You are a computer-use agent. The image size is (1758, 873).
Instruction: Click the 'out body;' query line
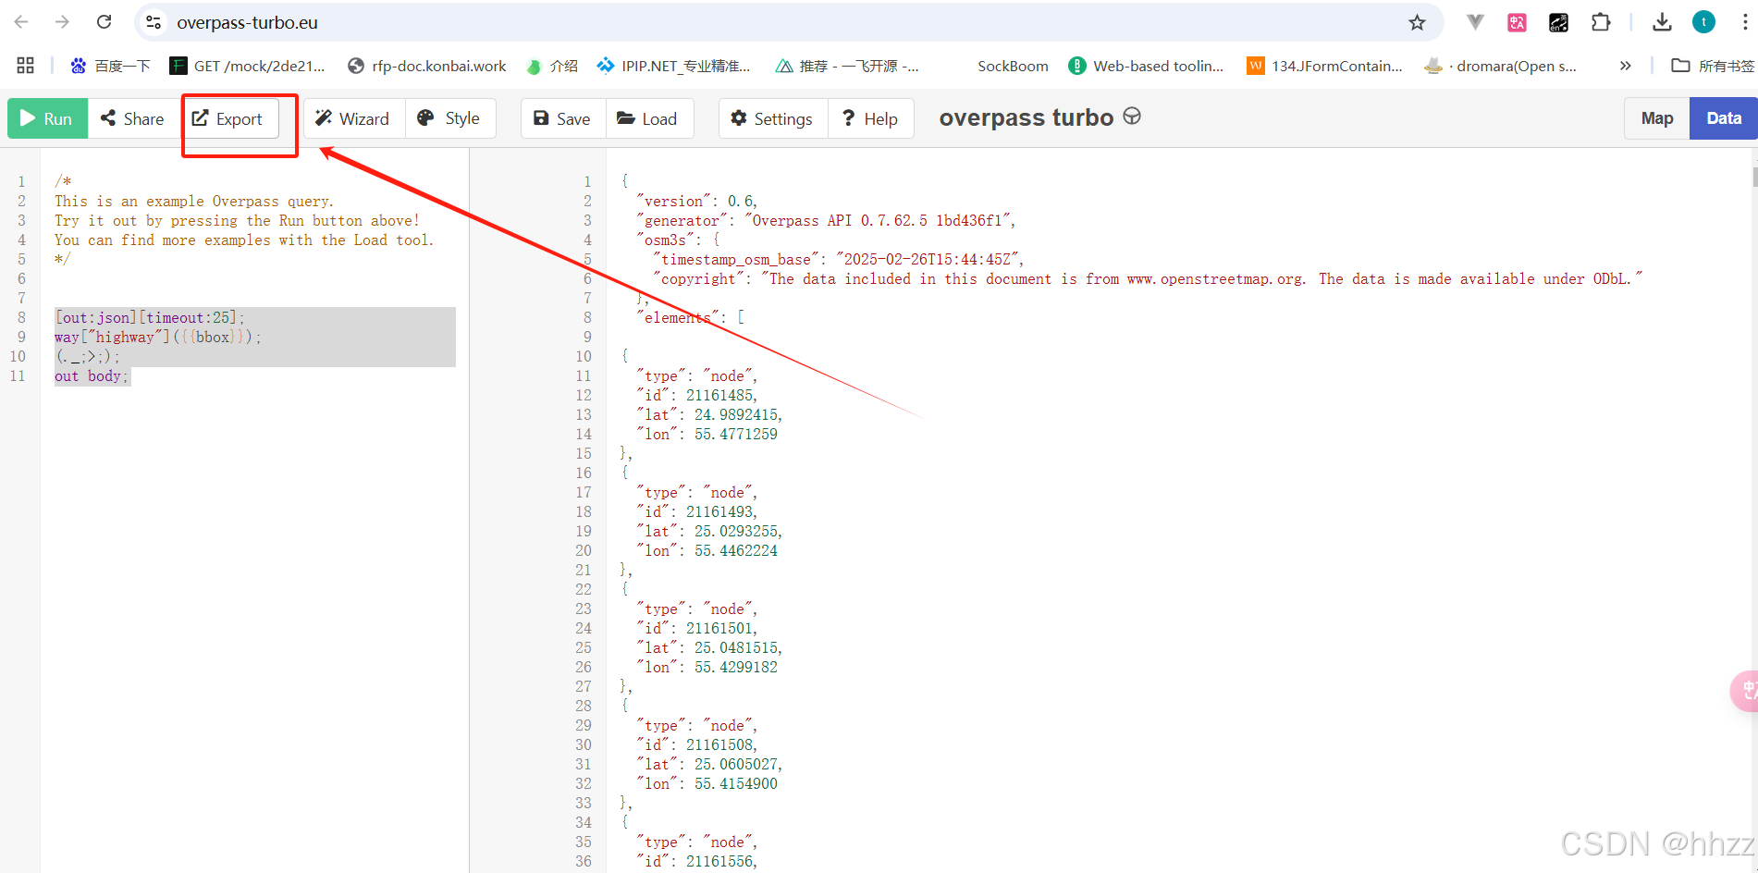tap(92, 375)
